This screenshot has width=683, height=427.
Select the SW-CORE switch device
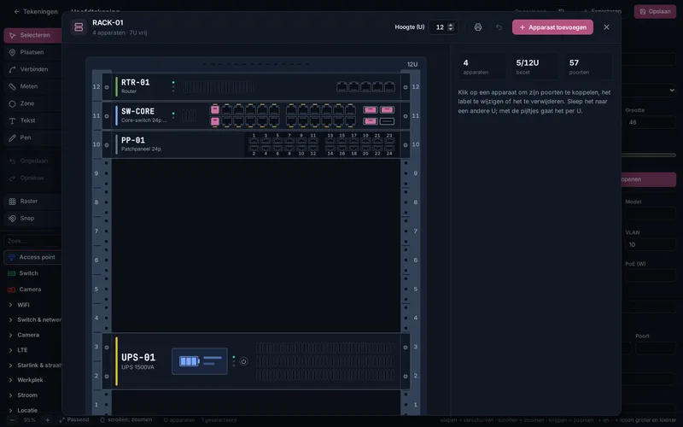tap(256, 115)
